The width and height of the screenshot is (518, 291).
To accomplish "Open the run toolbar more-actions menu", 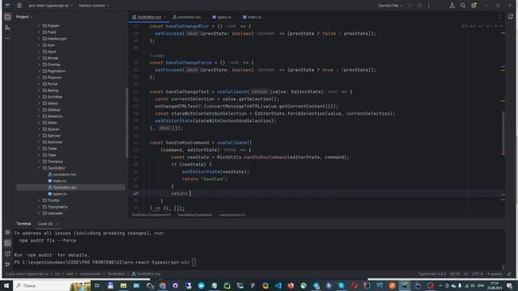I will coord(429,6).
